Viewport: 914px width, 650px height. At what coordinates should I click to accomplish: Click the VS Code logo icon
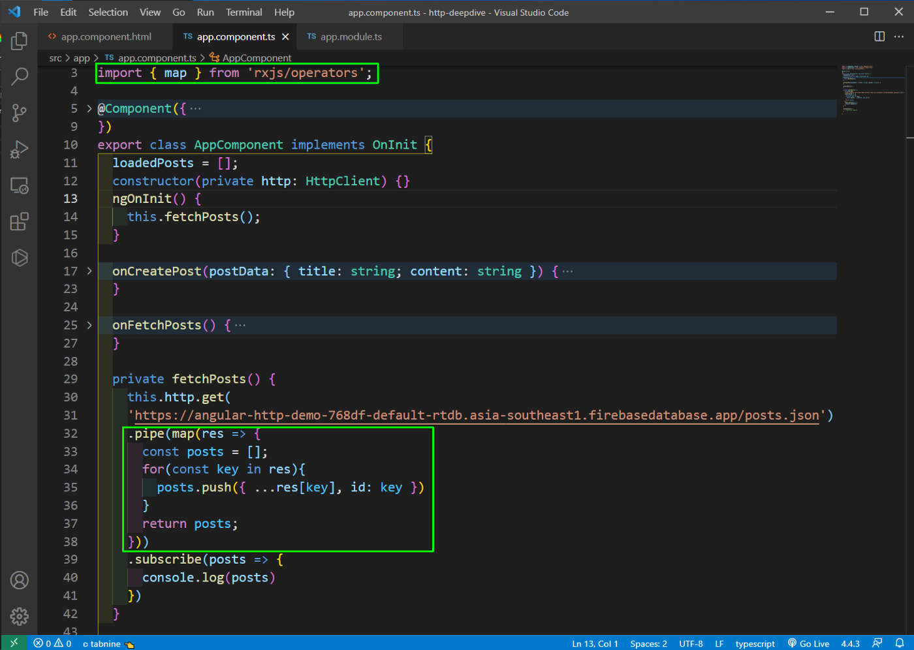[14, 12]
